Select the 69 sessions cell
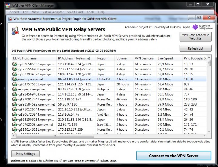Screen dimensions: 218x167 click(143, 94)
